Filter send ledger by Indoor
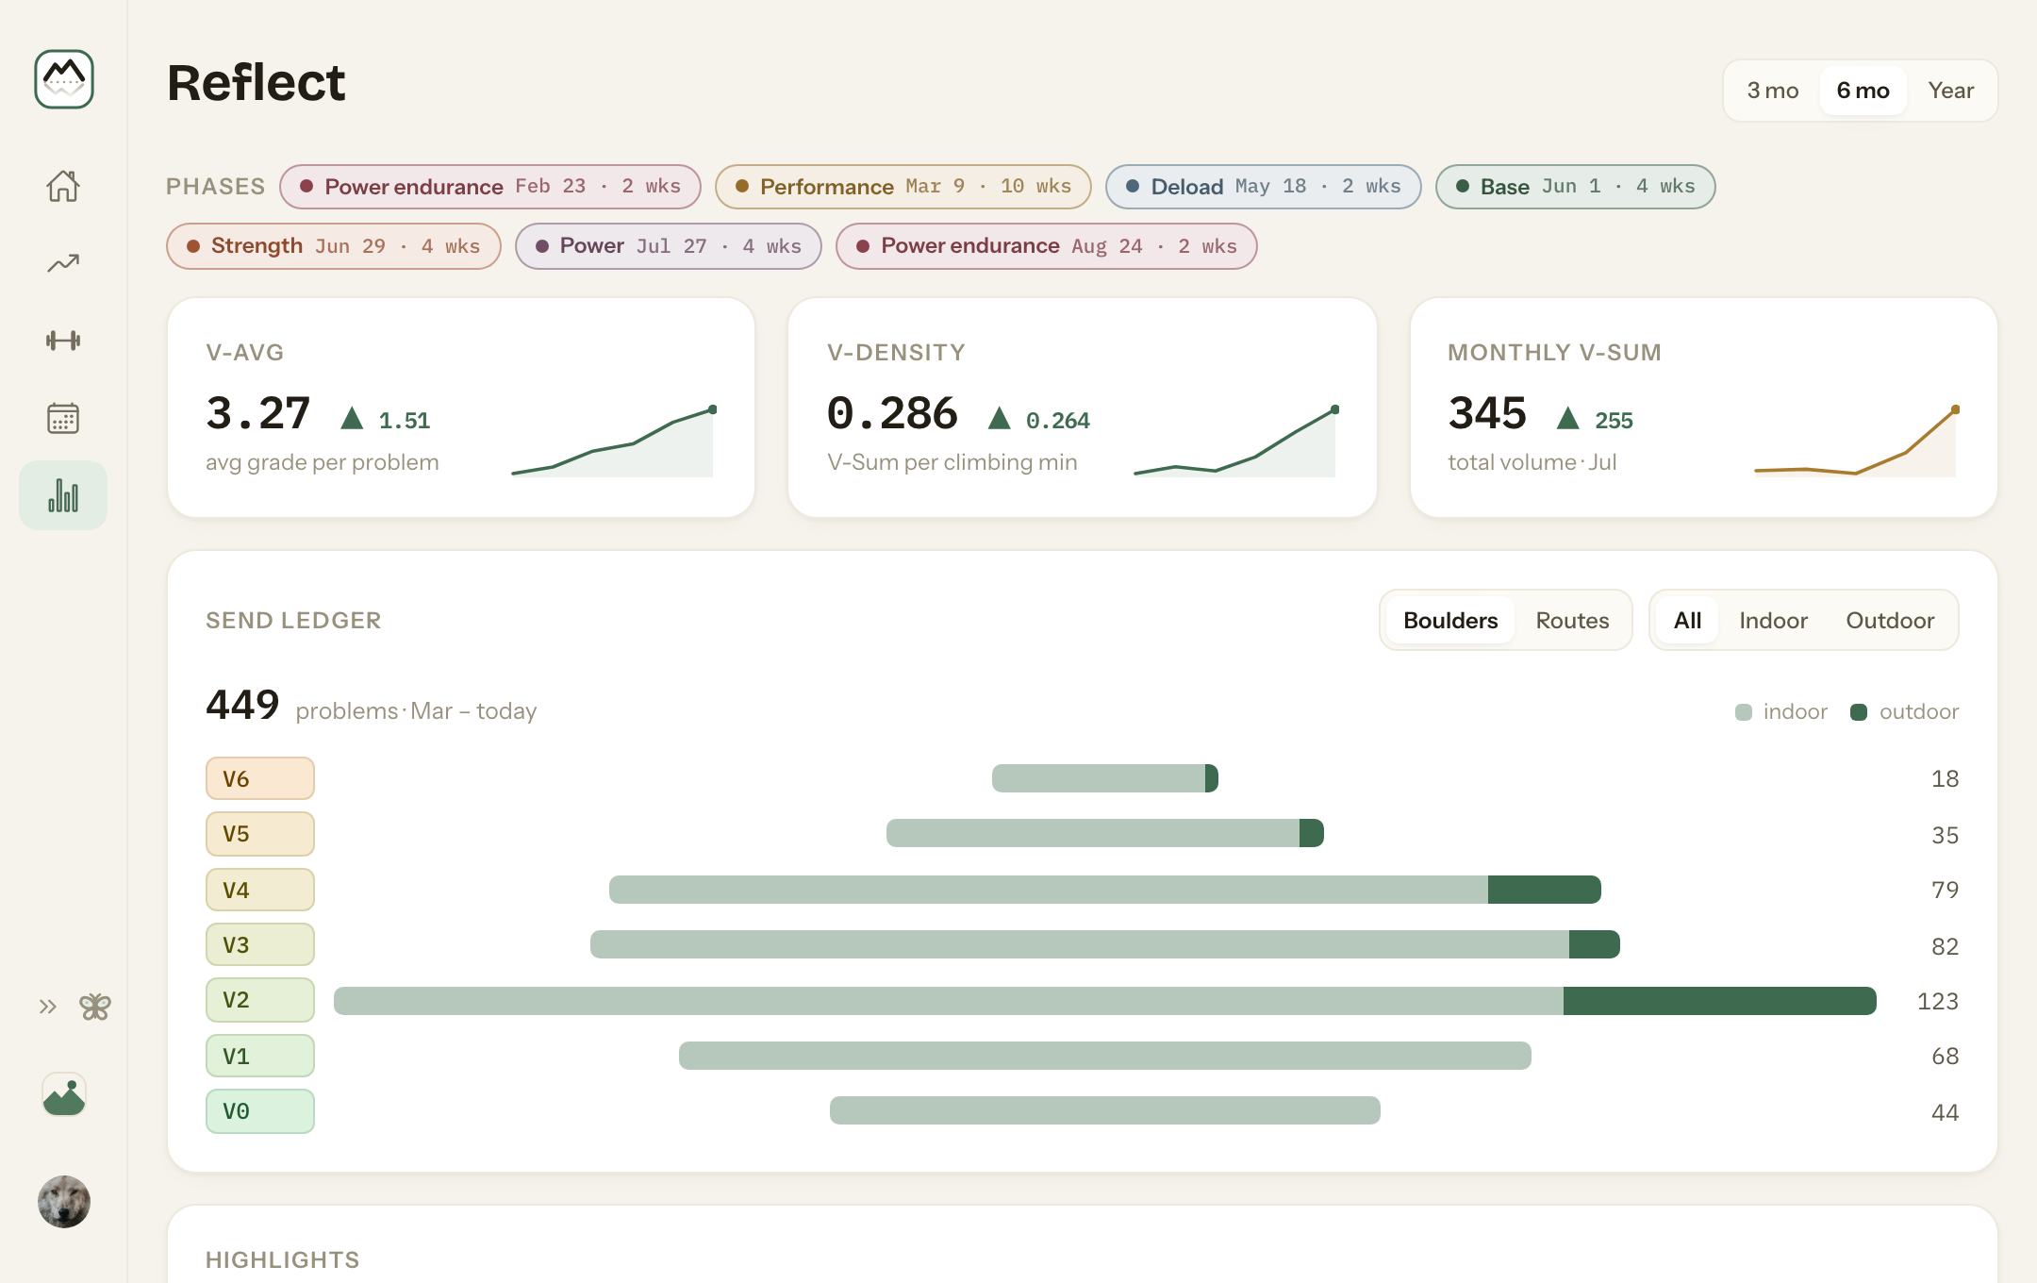 pyautogui.click(x=1773, y=621)
